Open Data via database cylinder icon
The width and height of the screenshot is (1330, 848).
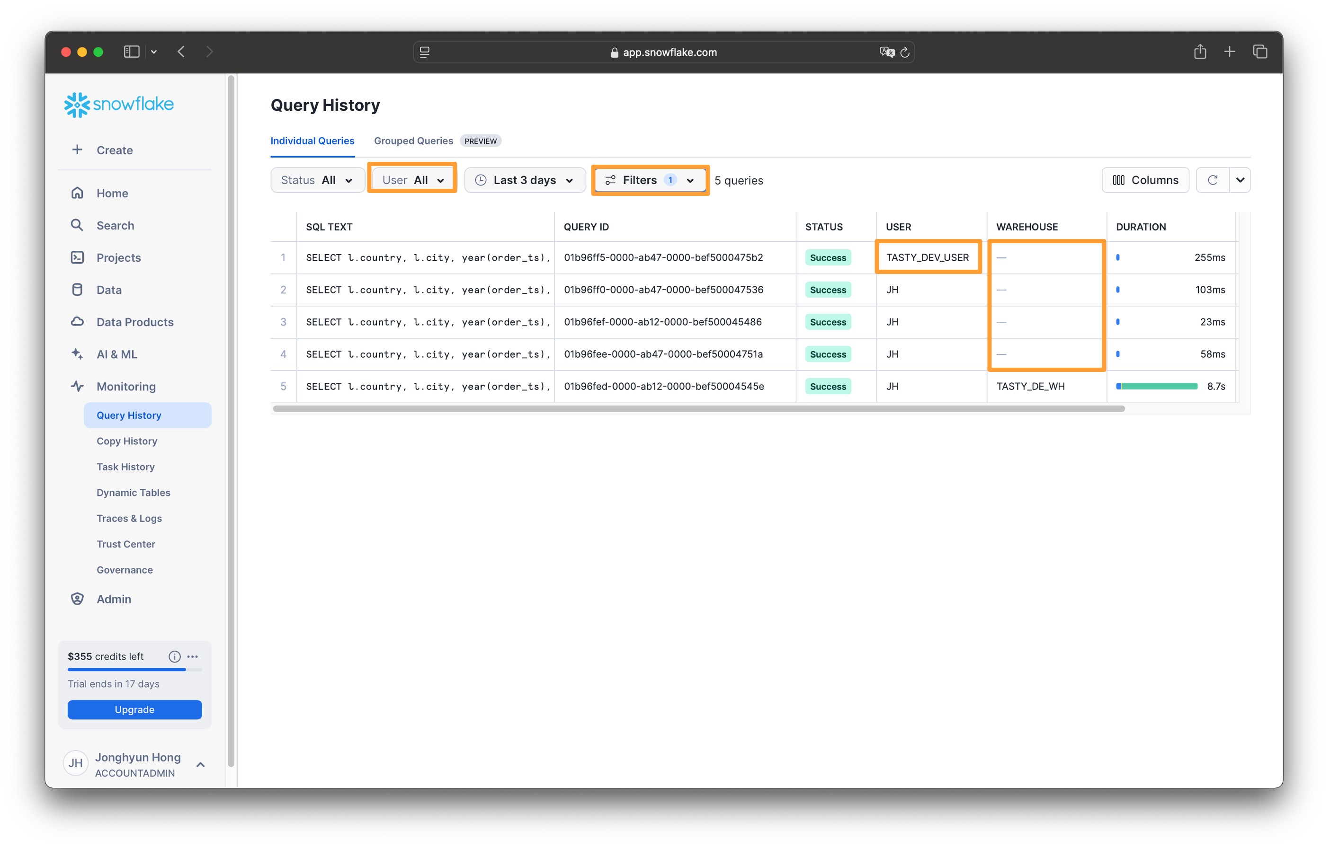click(77, 289)
